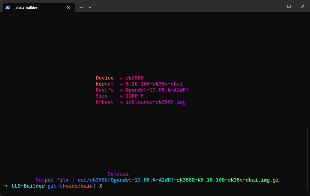
Task: Click the first 'rk3588' device value
Action: coord(135,78)
